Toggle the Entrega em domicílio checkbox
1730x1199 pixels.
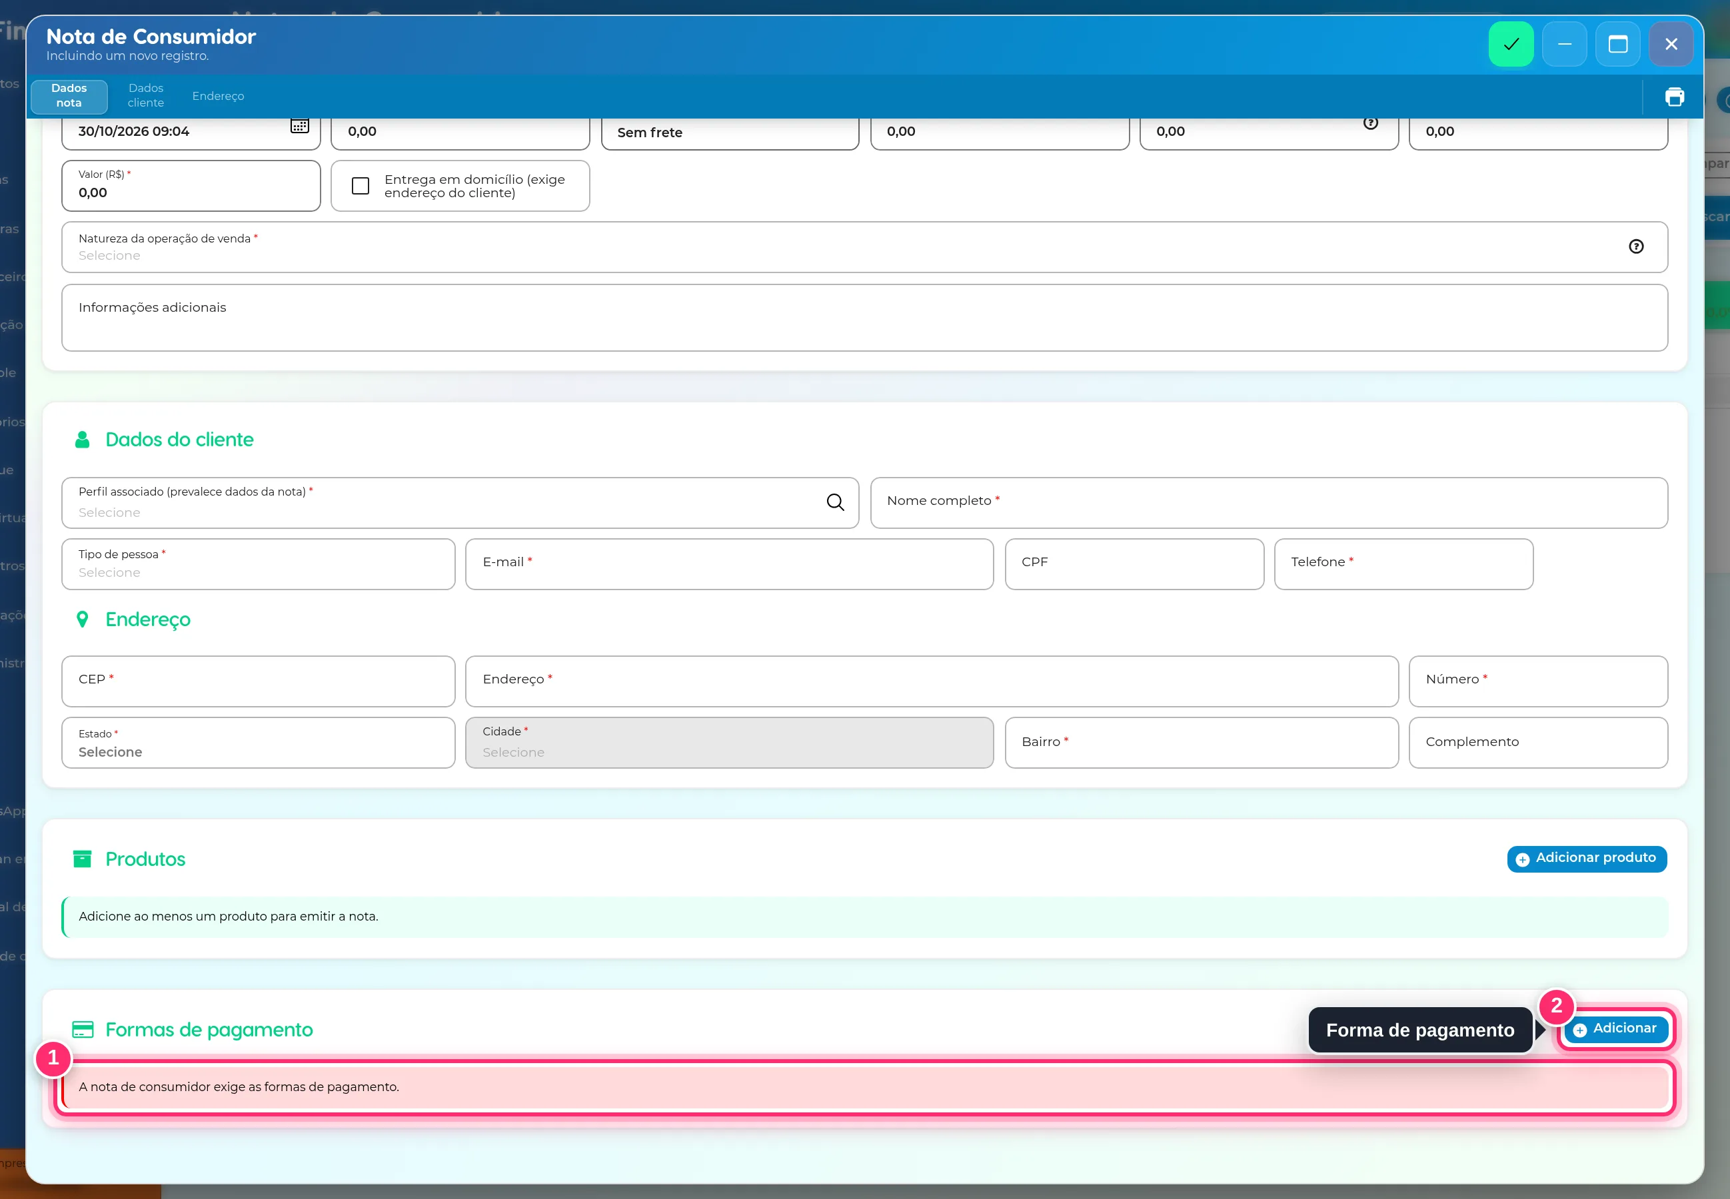tap(361, 186)
